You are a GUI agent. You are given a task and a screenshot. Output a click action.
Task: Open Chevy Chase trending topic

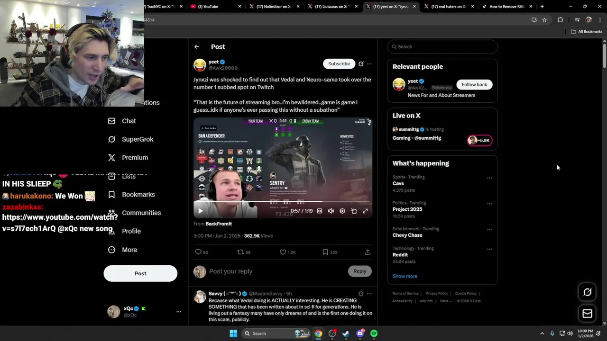click(x=407, y=235)
